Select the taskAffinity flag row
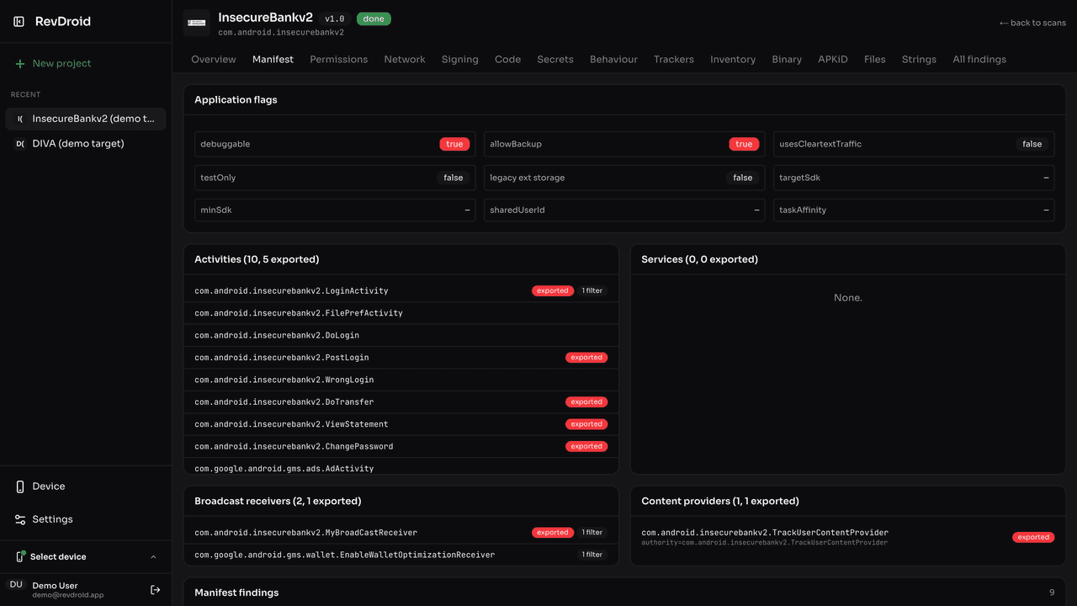 pos(914,210)
